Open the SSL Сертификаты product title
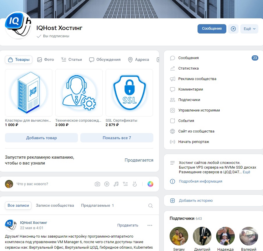Viewport: 263px width, 251px height. 121,120
